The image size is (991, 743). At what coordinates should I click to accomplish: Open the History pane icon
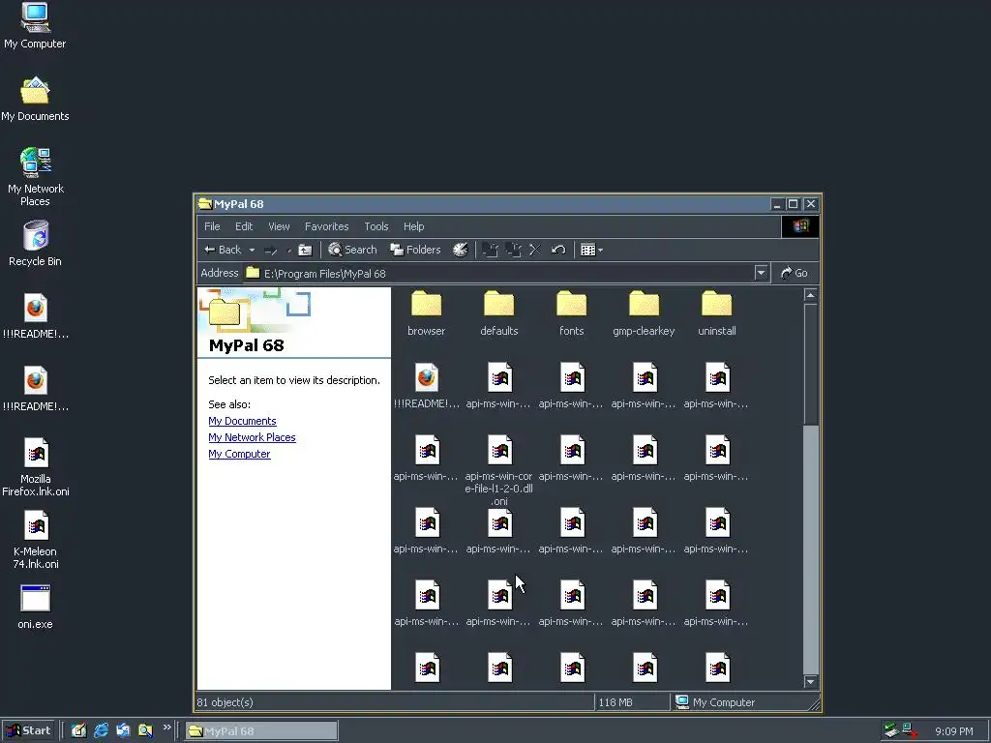[461, 250]
